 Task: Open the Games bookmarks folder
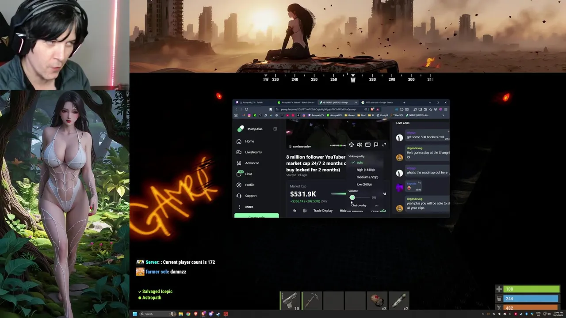pos(350,115)
